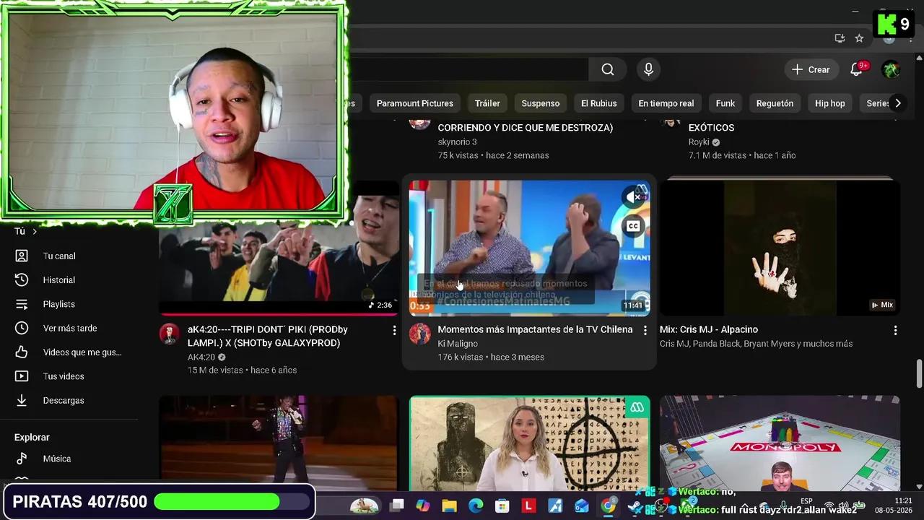
Task: Open File Explorer in the taskbar
Action: 449,506
